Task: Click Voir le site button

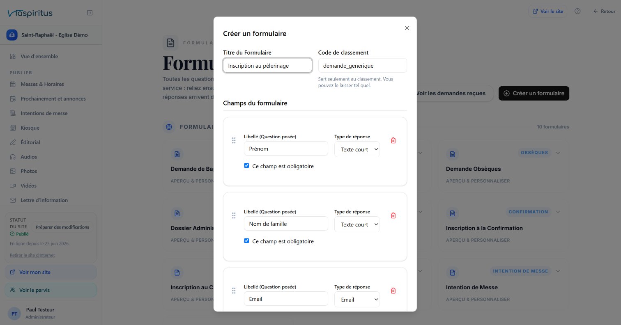Action: [547, 11]
